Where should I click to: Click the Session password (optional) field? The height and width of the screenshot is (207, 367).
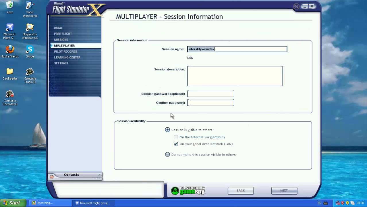tap(211, 94)
